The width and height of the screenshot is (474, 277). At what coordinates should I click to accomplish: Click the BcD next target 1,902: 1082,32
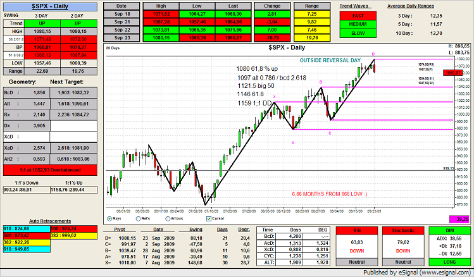[73, 93]
